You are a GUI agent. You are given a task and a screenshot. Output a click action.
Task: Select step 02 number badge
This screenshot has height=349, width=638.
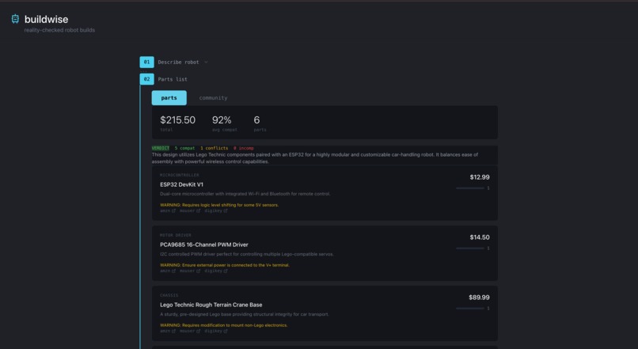(x=147, y=79)
